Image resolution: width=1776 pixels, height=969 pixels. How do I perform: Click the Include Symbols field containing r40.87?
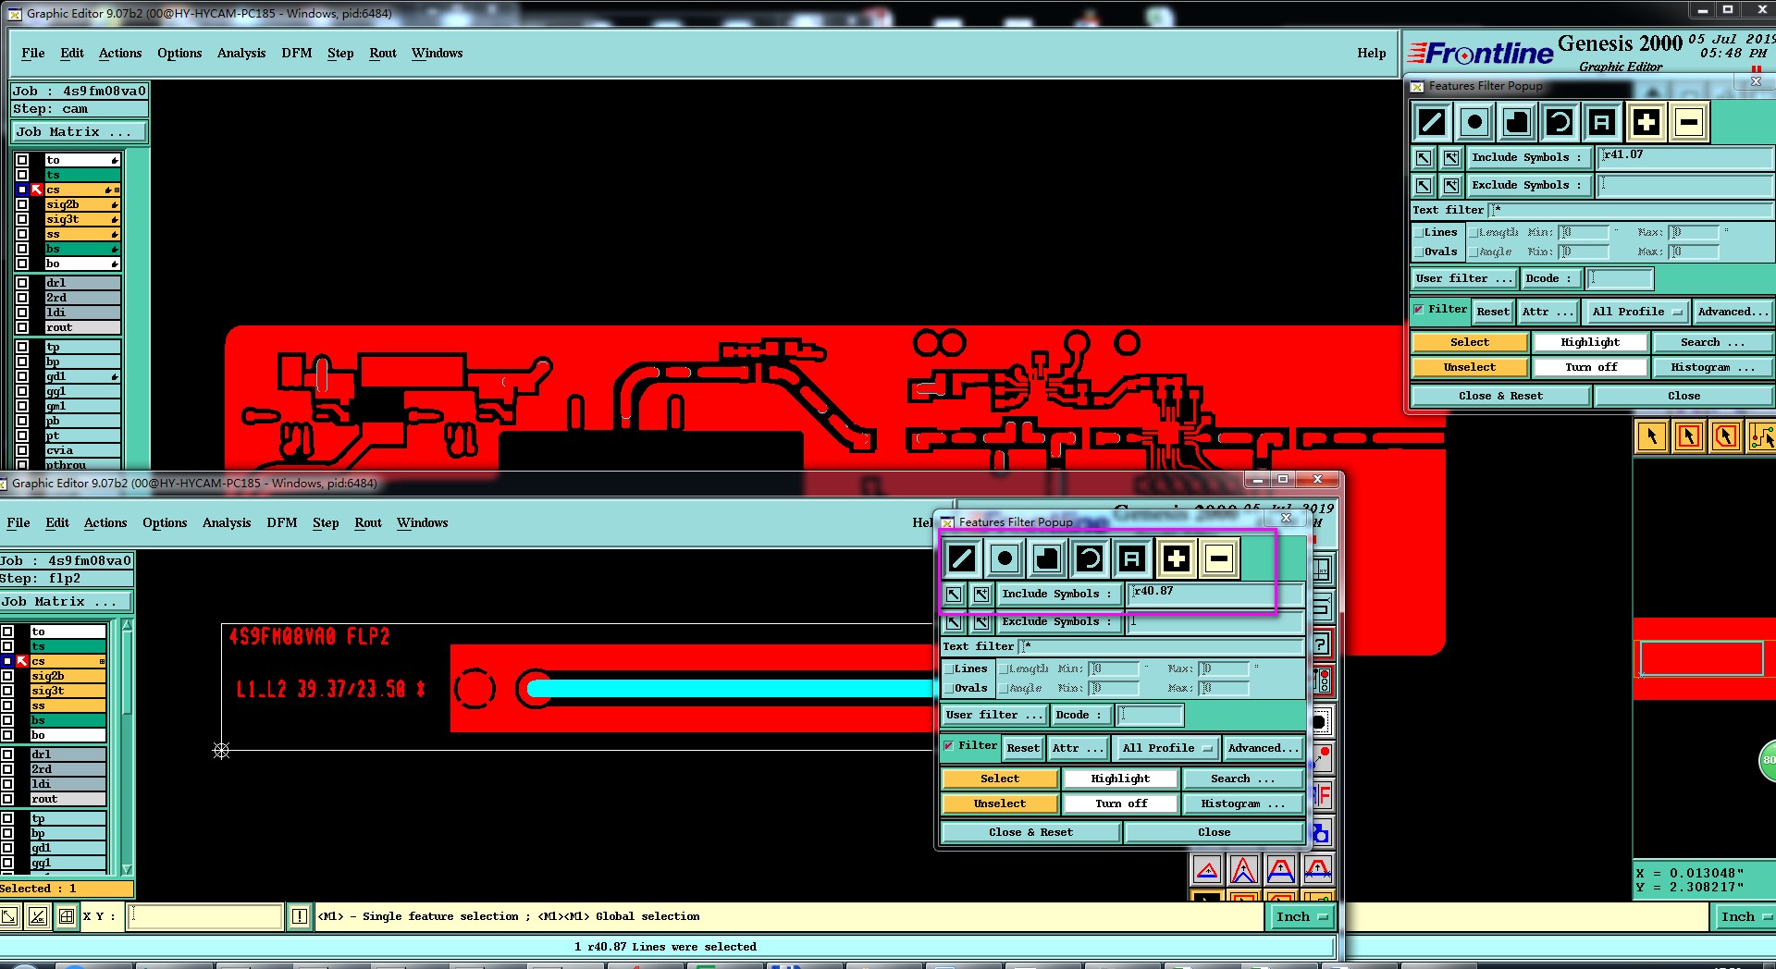pyautogui.click(x=1215, y=593)
